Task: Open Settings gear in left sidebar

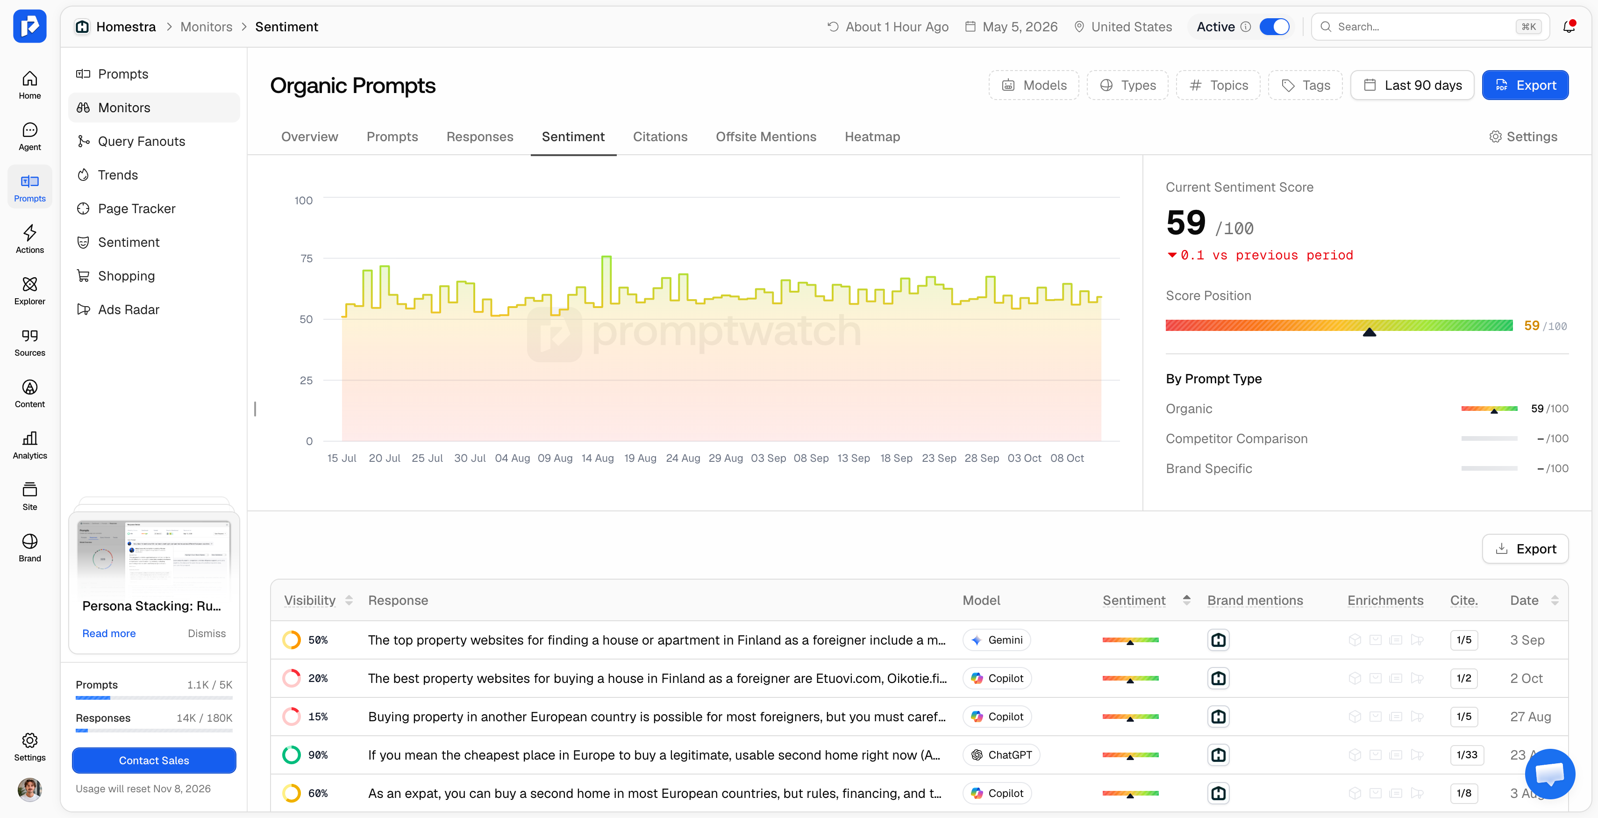Action: pyautogui.click(x=30, y=747)
